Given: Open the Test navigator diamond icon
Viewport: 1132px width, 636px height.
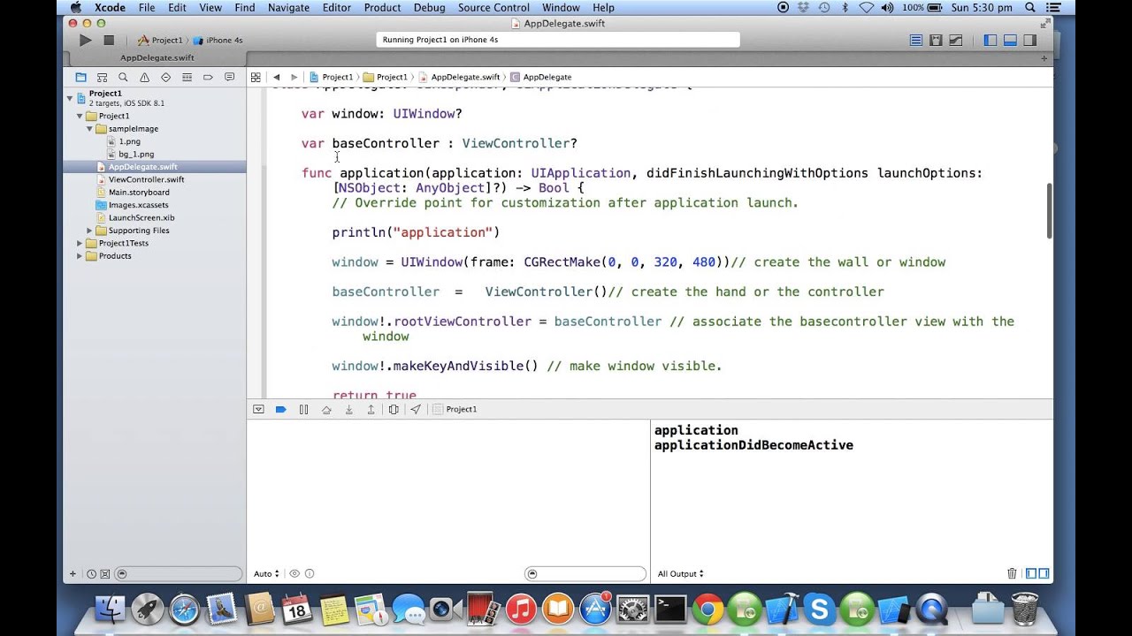Looking at the screenshot, I should (x=165, y=77).
